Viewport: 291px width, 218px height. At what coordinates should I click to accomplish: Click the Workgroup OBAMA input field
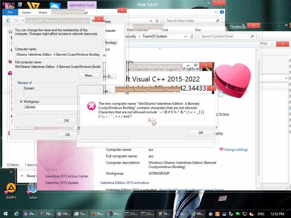(x=51, y=107)
